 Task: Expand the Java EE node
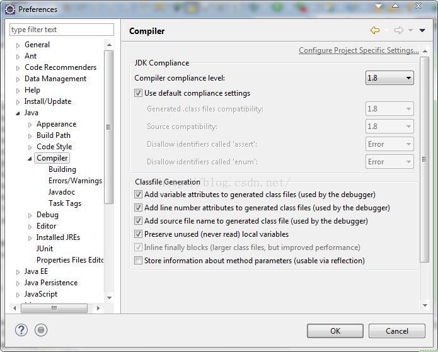tap(18, 272)
